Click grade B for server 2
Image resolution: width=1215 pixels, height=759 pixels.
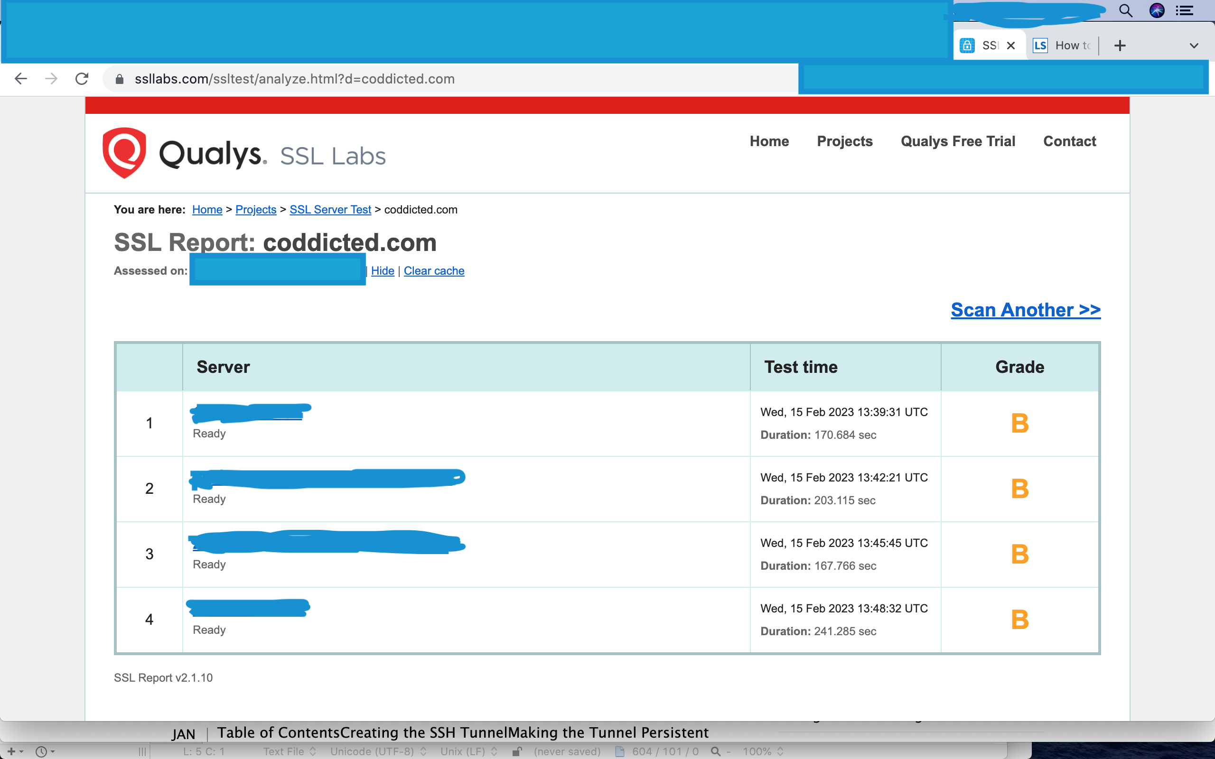(1019, 489)
